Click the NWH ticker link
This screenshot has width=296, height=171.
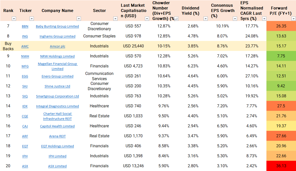(25, 56)
